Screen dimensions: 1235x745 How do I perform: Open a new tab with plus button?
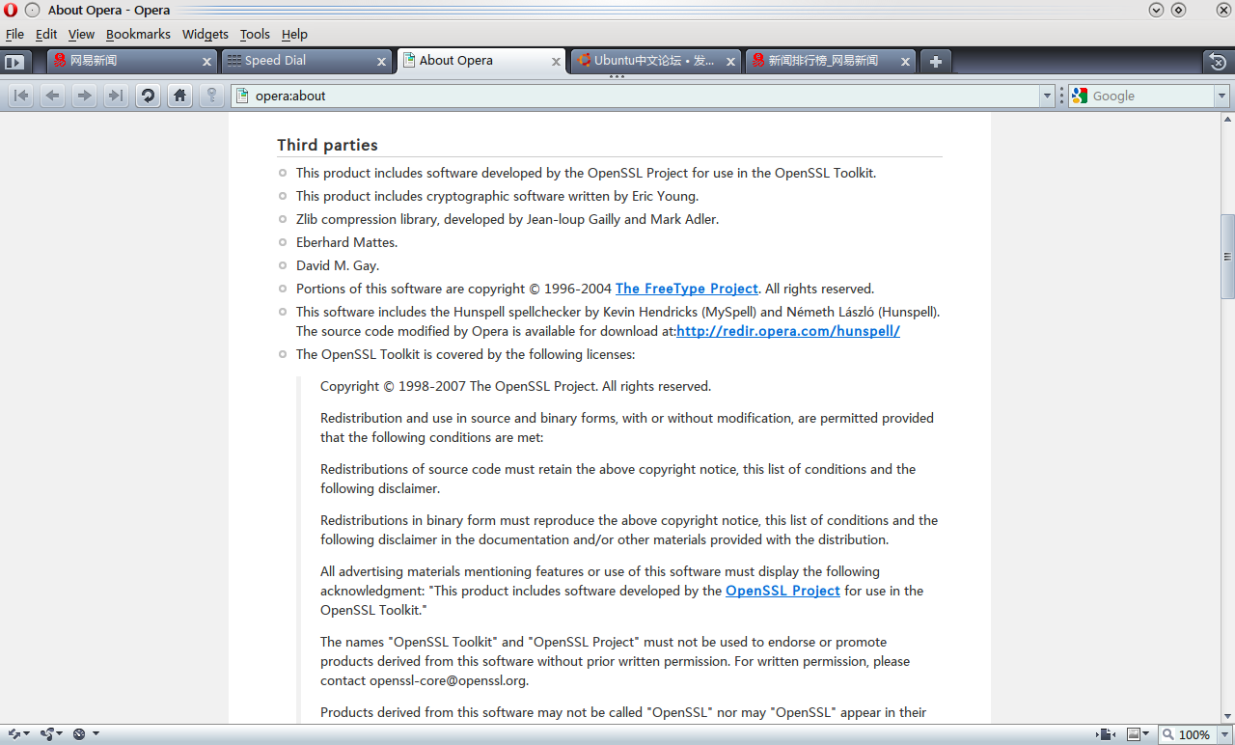pyautogui.click(x=935, y=61)
